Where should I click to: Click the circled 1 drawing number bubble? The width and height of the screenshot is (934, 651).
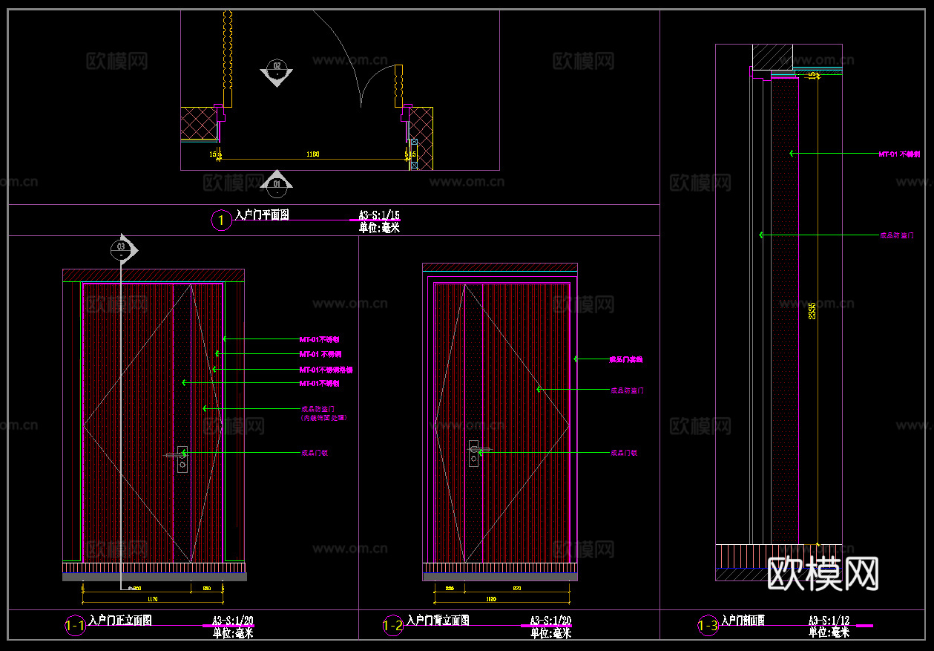[221, 220]
